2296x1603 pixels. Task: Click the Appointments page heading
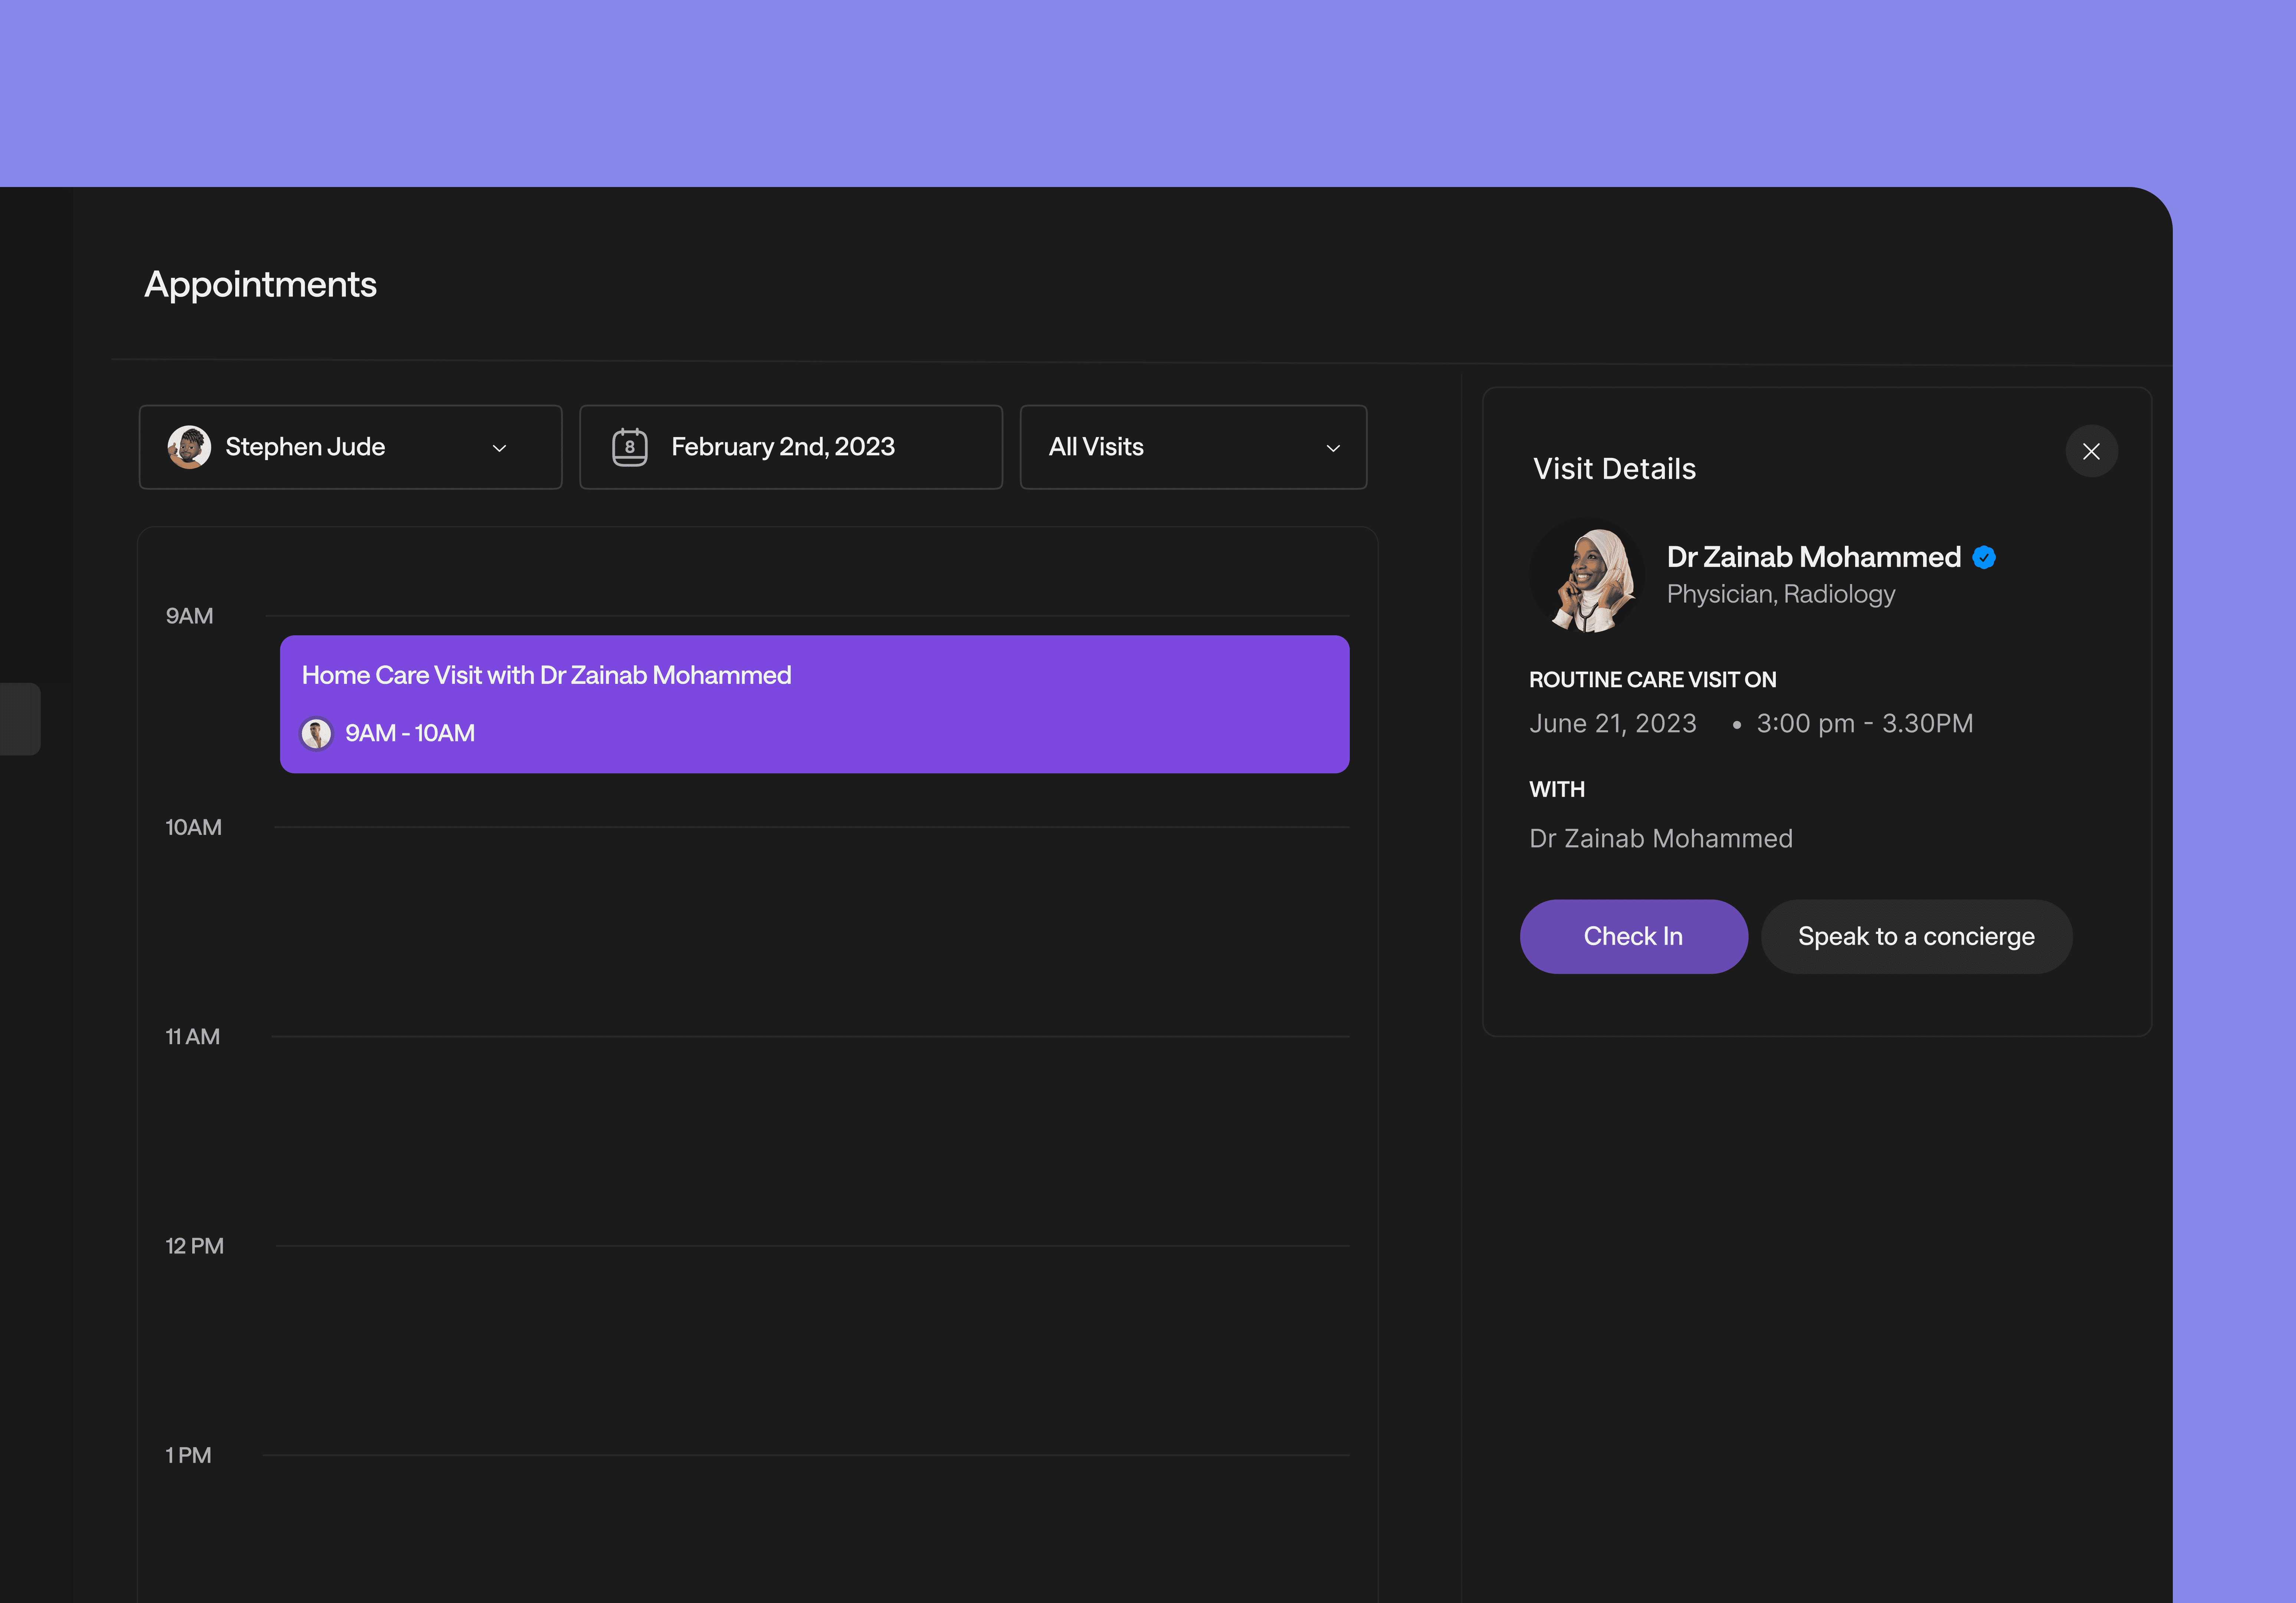[x=261, y=285]
